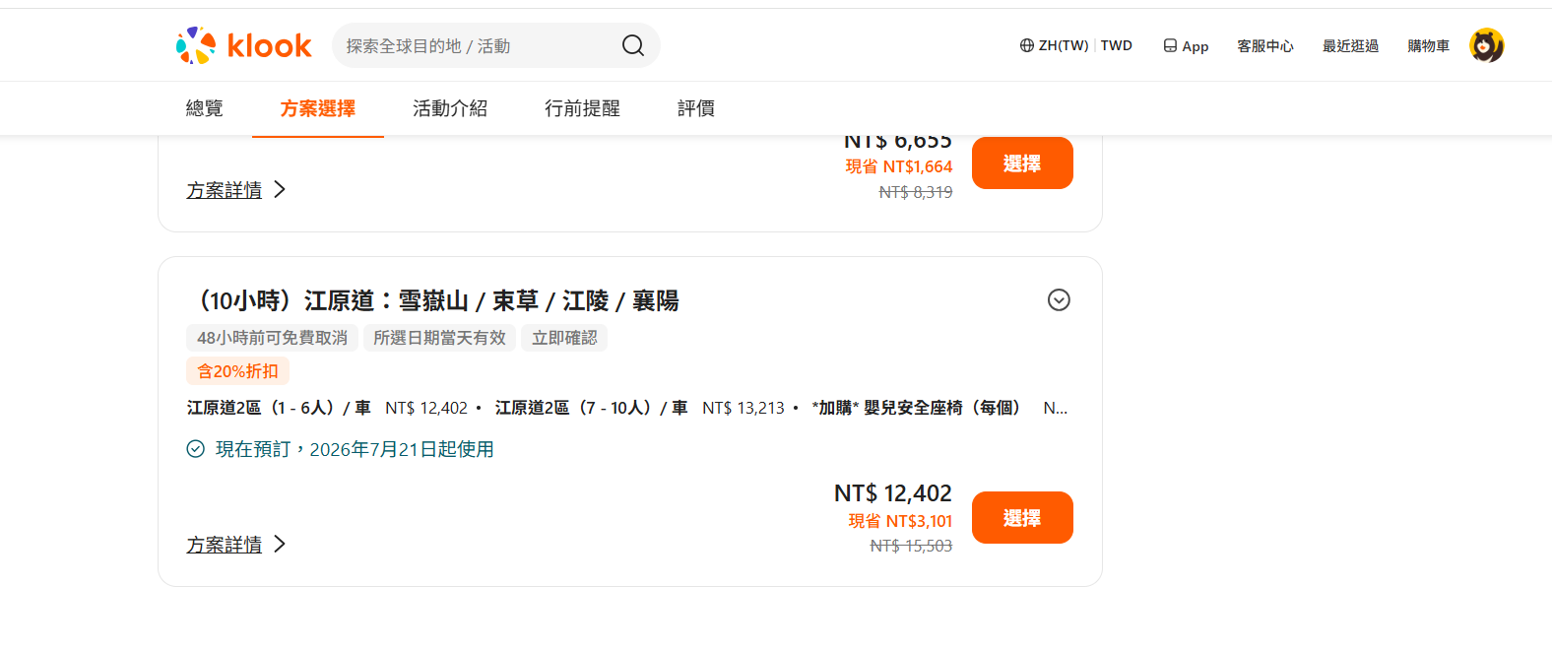1552x651 pixels.
Task: Click chevron arrow beside lower 方案詳情
Action: click(280, 544)
